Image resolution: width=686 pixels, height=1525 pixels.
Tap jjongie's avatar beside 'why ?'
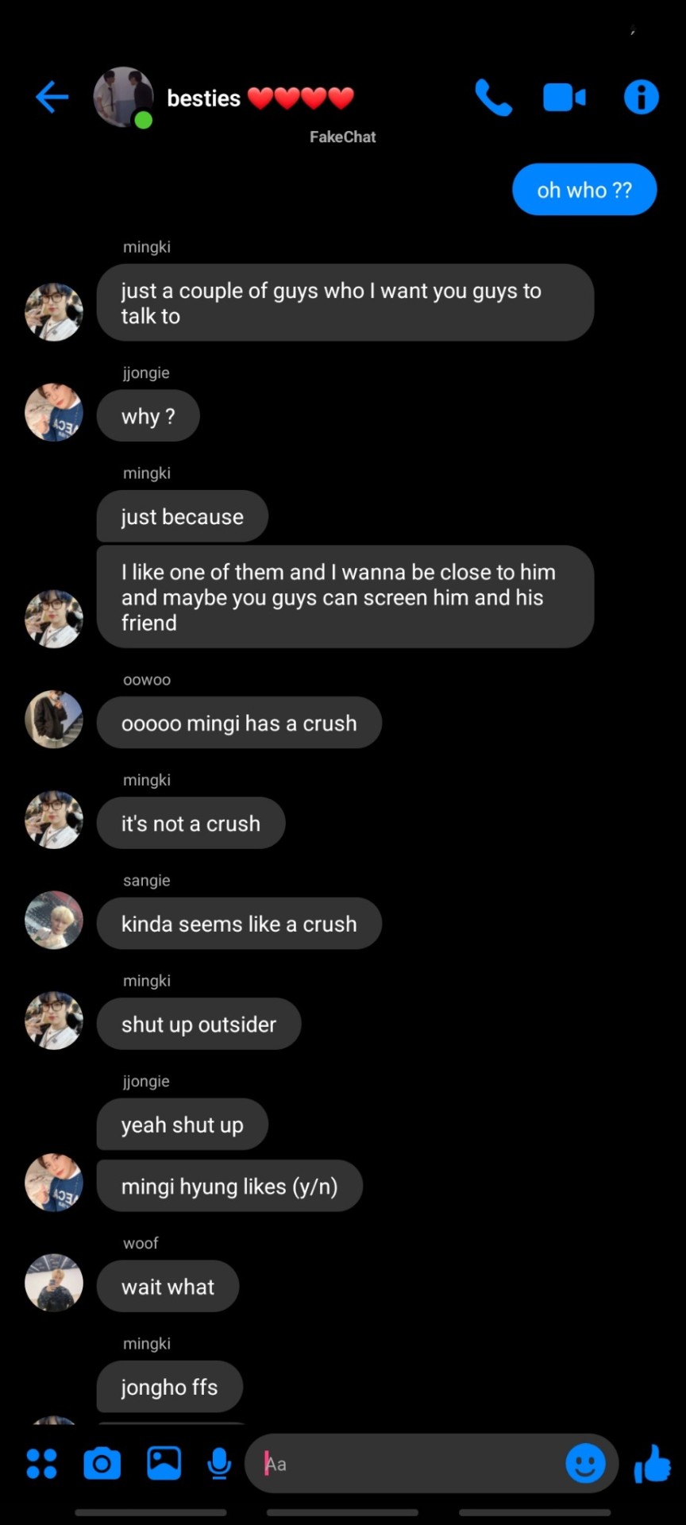[x=54, y=412]
